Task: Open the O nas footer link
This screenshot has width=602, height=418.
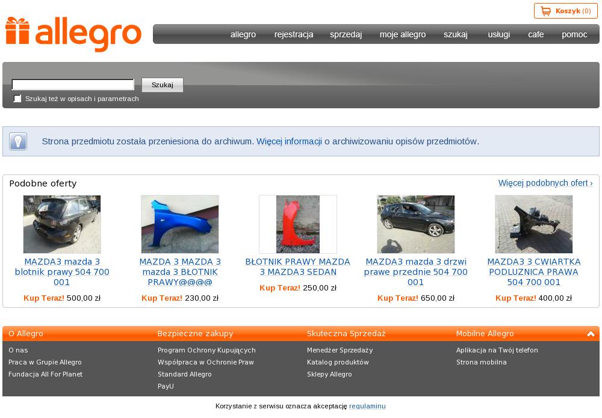Action: pyautogui.click(x=18, y=350)
